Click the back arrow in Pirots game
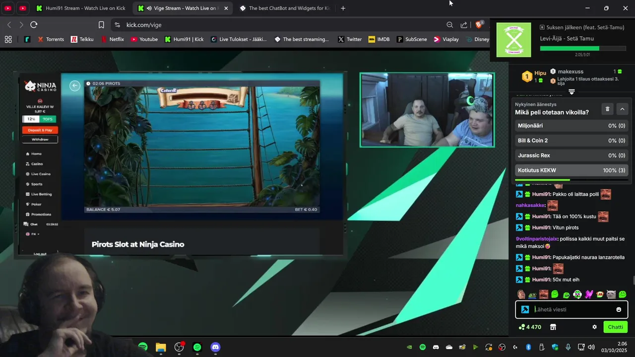Viewport: 635px width, 357px height. click(x=75, y=86)
